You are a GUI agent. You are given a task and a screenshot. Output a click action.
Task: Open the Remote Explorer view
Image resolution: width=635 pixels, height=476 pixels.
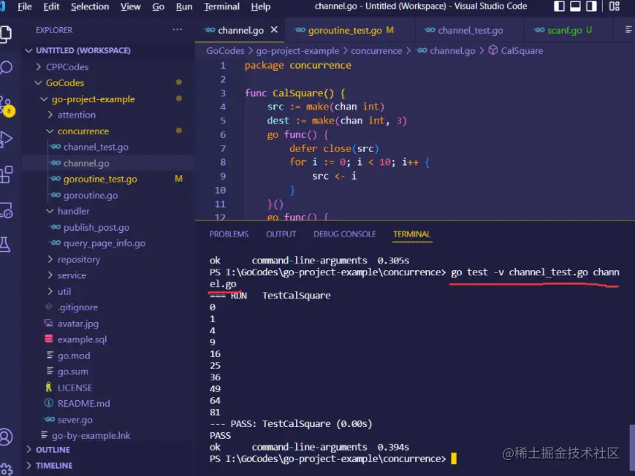click(x=6, y=210)
